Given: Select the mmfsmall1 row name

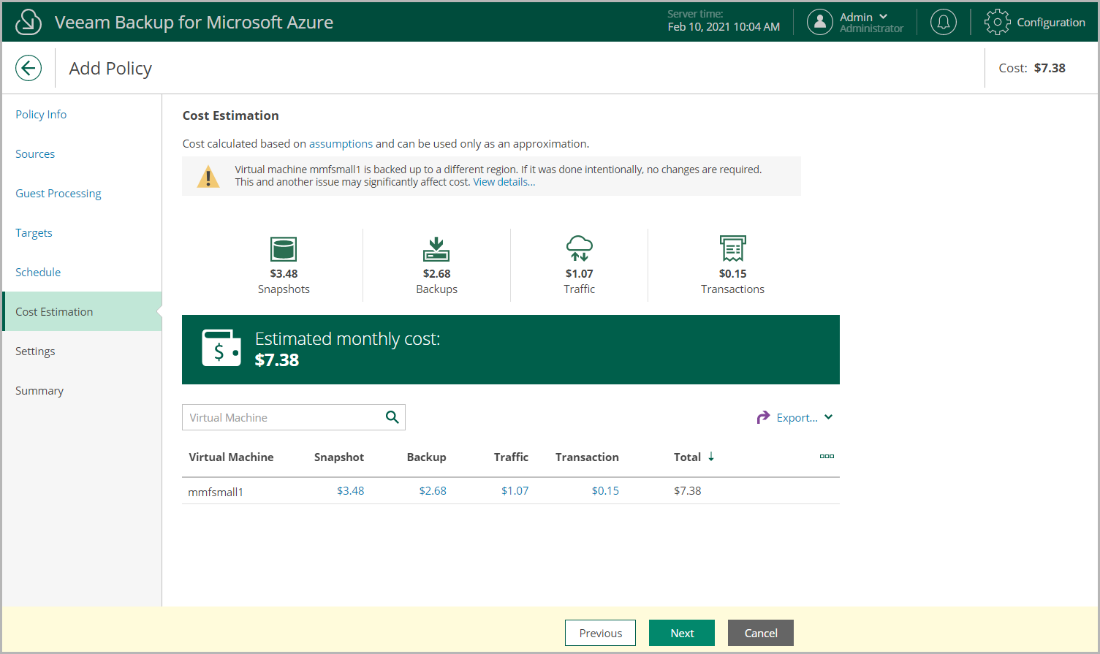Looking at the screenshot, I should coord(216,492).
